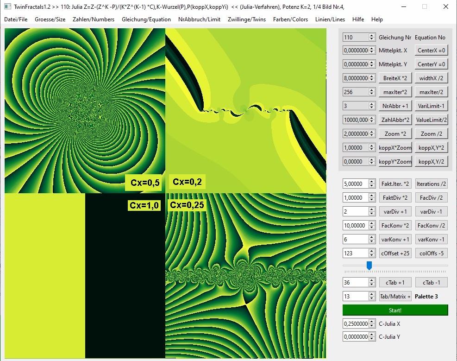Open the Zahlen/Numbers menu
Screen dimensions: 457x361
94,19
